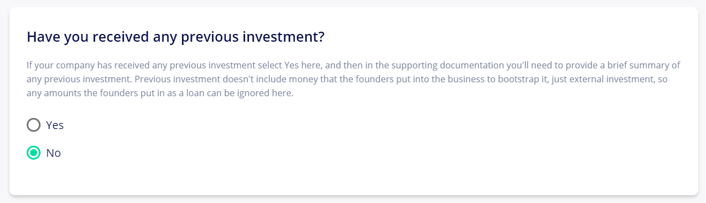Image resolution: width=706 pixels, height=203 pixels.
Task: Select the No radio button
Action: tap(34, 152)
